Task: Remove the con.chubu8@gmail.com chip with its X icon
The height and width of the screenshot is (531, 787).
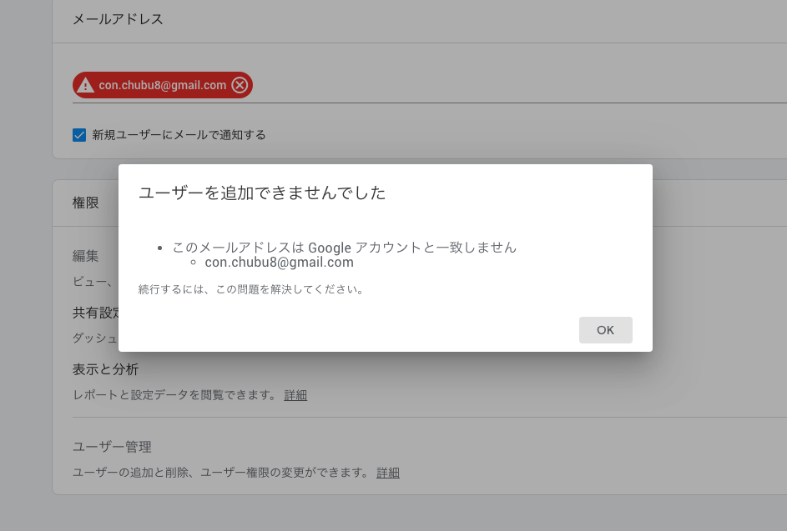Action: tap(240, 85)
